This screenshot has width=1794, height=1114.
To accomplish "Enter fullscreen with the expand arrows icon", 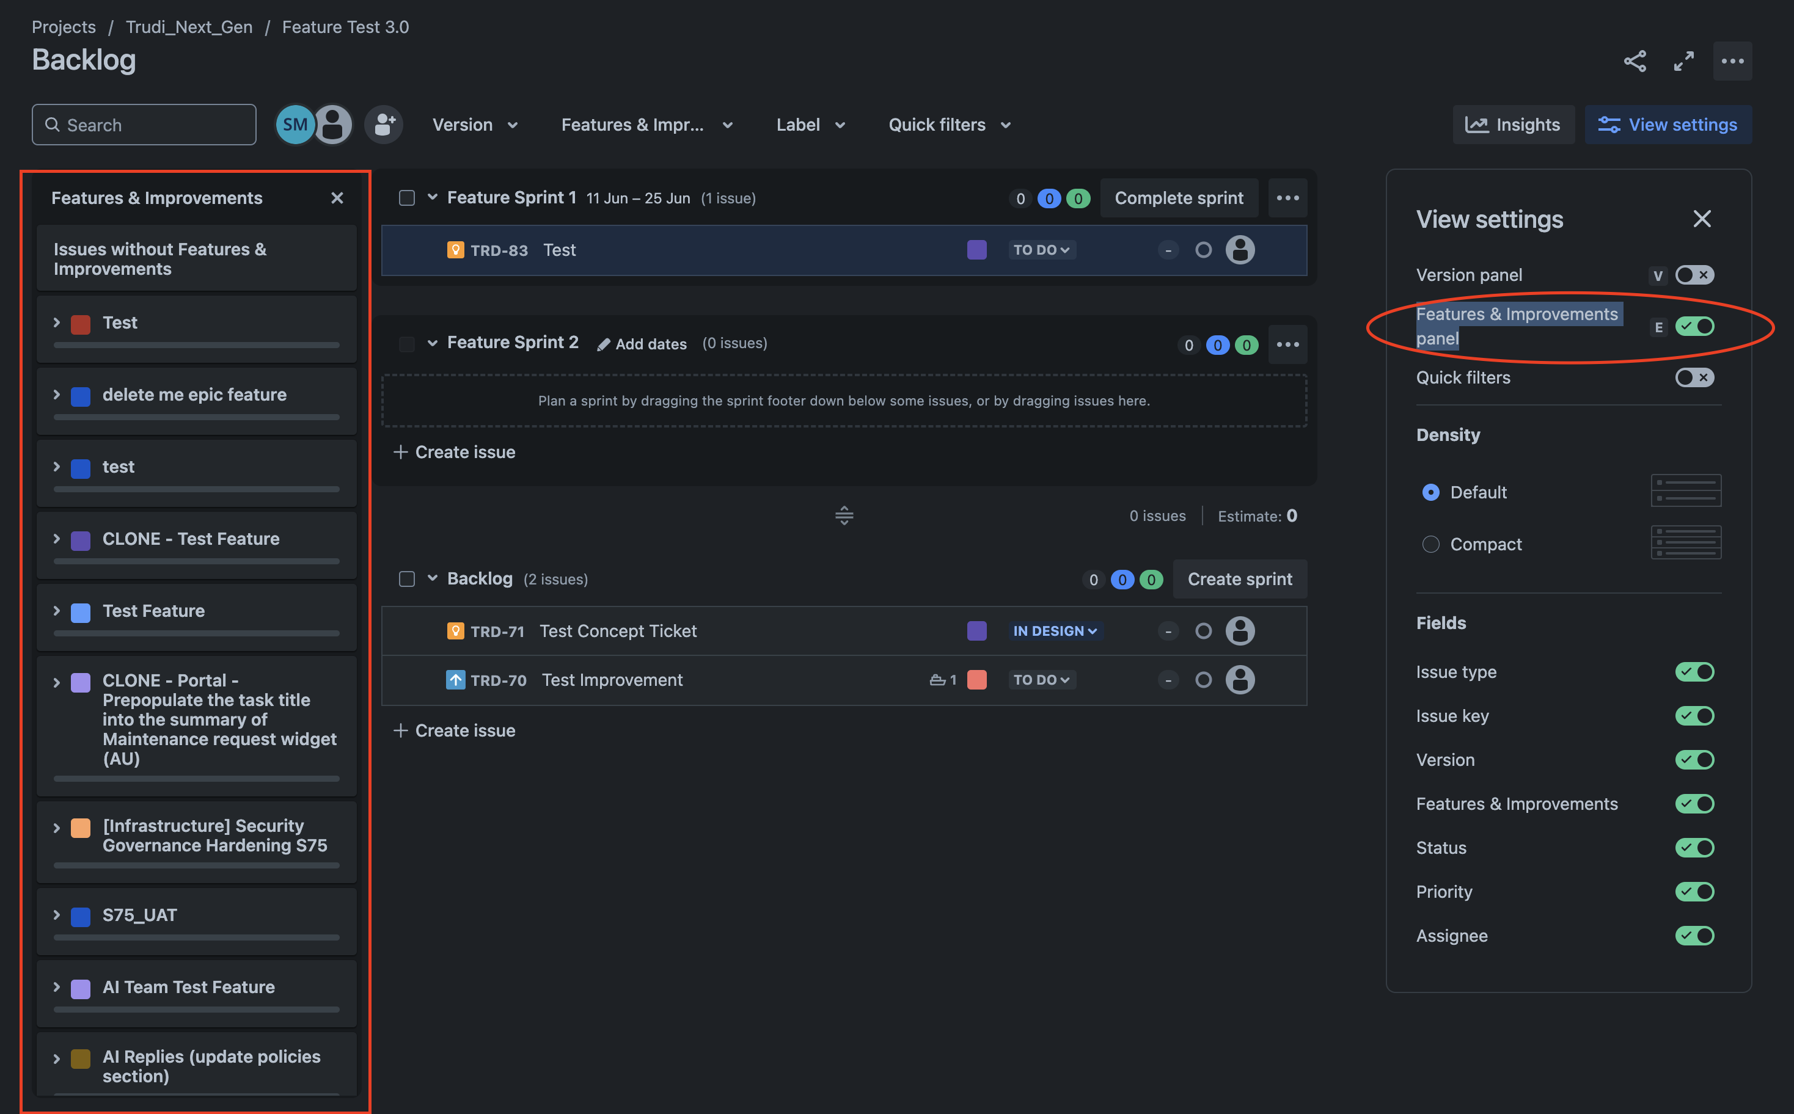I will (x=1683, y=60).
